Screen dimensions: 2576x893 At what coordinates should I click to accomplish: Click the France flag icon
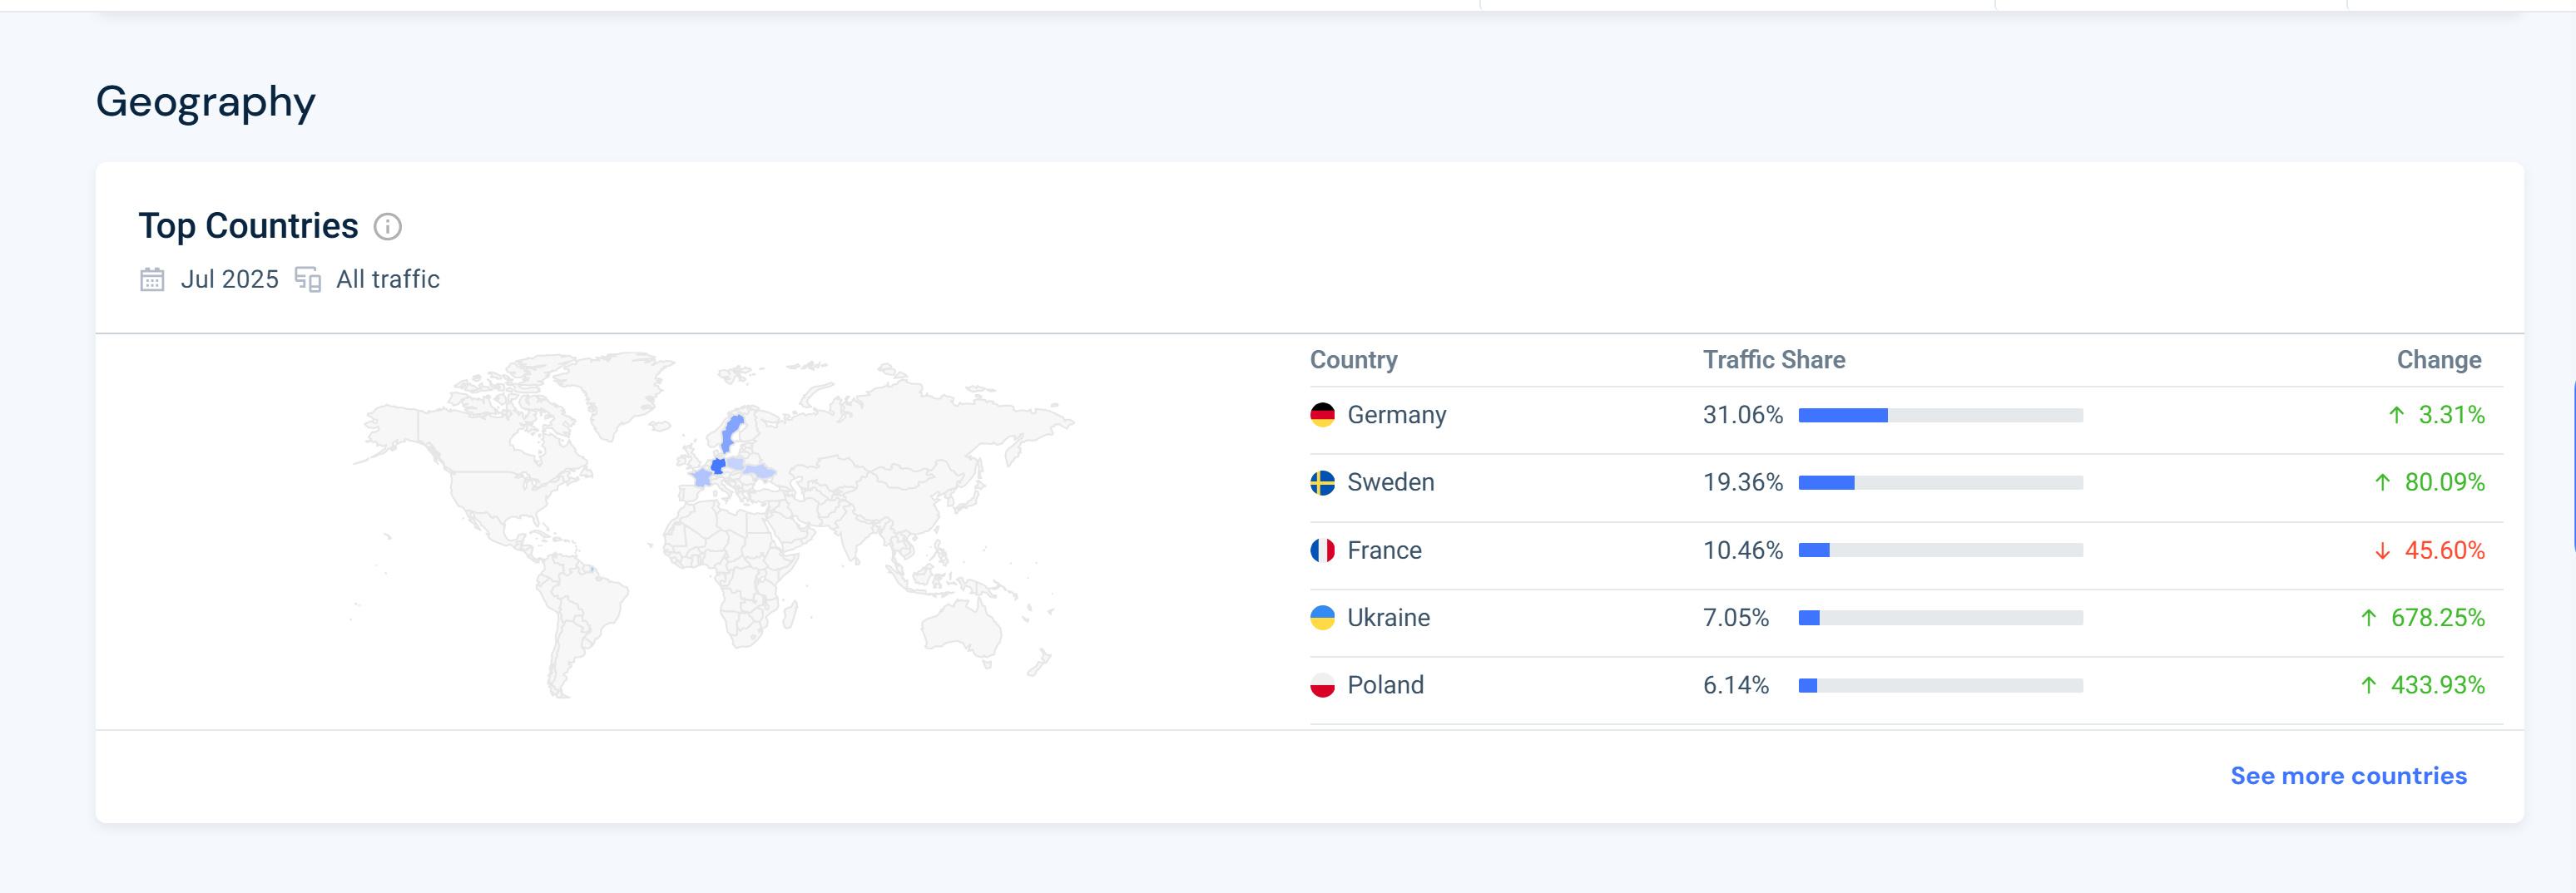[x=1322, y=550]
